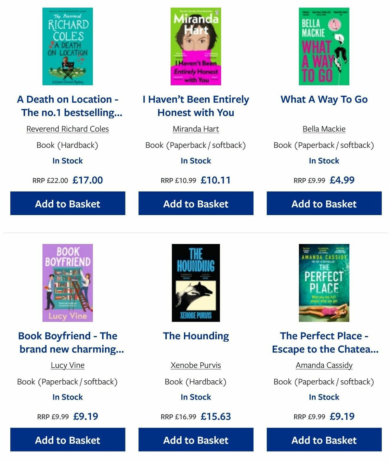Add A Death on Location to basket
This screenshot has height=462, width=390.
tap(67, 203)
